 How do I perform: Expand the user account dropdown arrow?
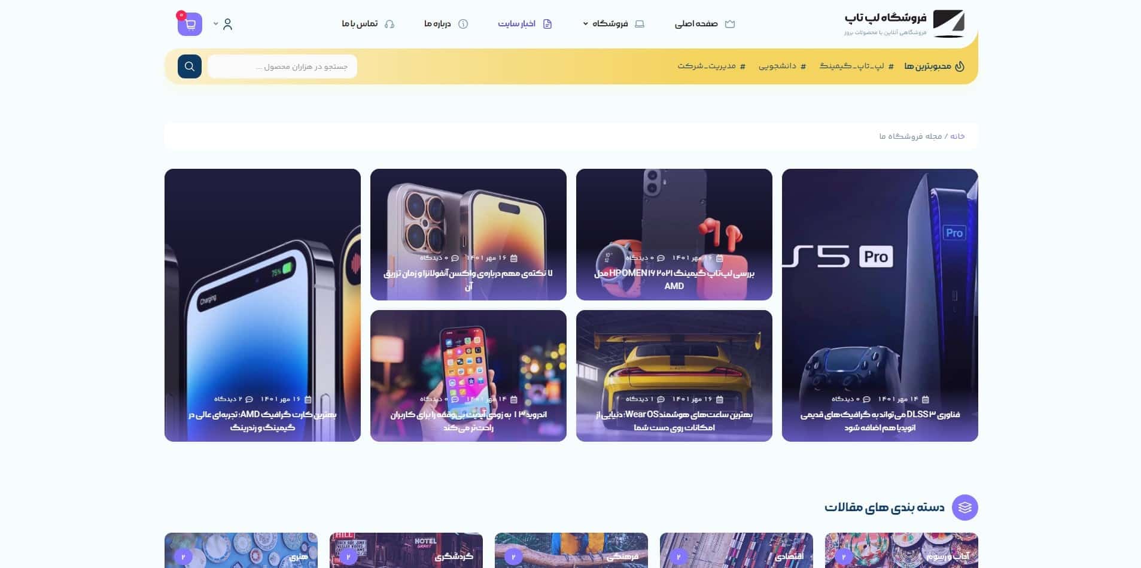216,24
